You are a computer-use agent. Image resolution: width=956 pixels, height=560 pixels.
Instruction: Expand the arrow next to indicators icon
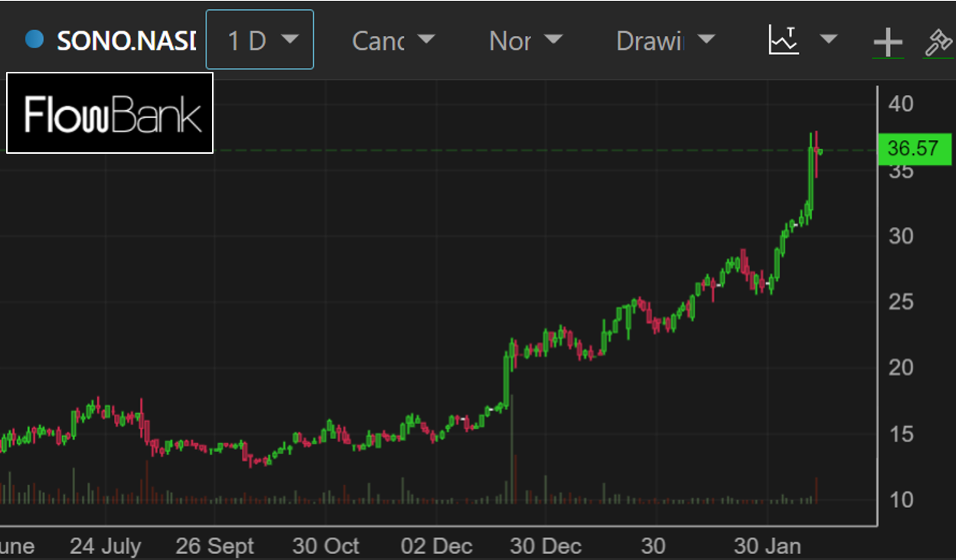tap(828, 39)
